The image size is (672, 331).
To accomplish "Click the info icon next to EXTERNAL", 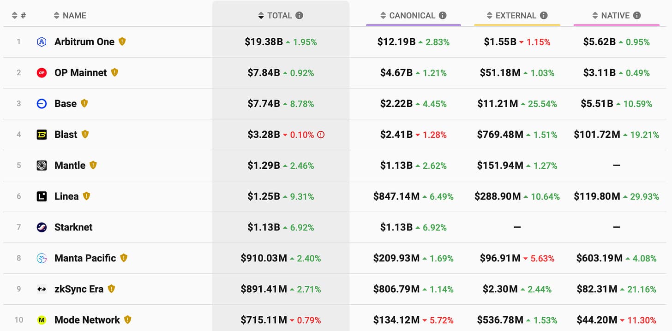I will [544, 15].
